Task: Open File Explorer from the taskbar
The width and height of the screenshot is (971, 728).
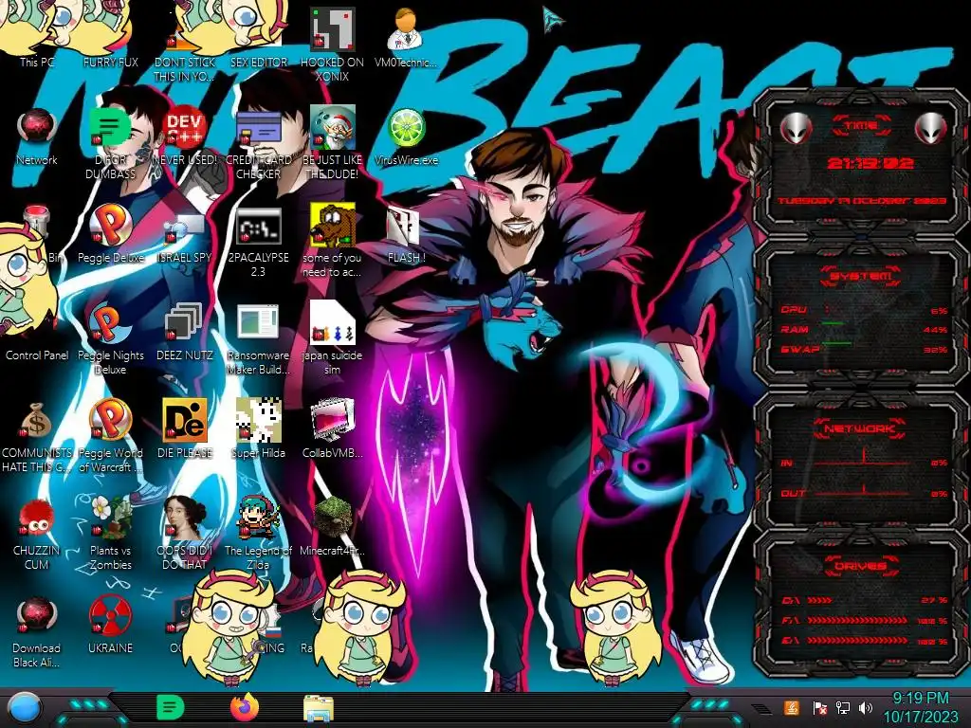Action: (x=319, y=708)
